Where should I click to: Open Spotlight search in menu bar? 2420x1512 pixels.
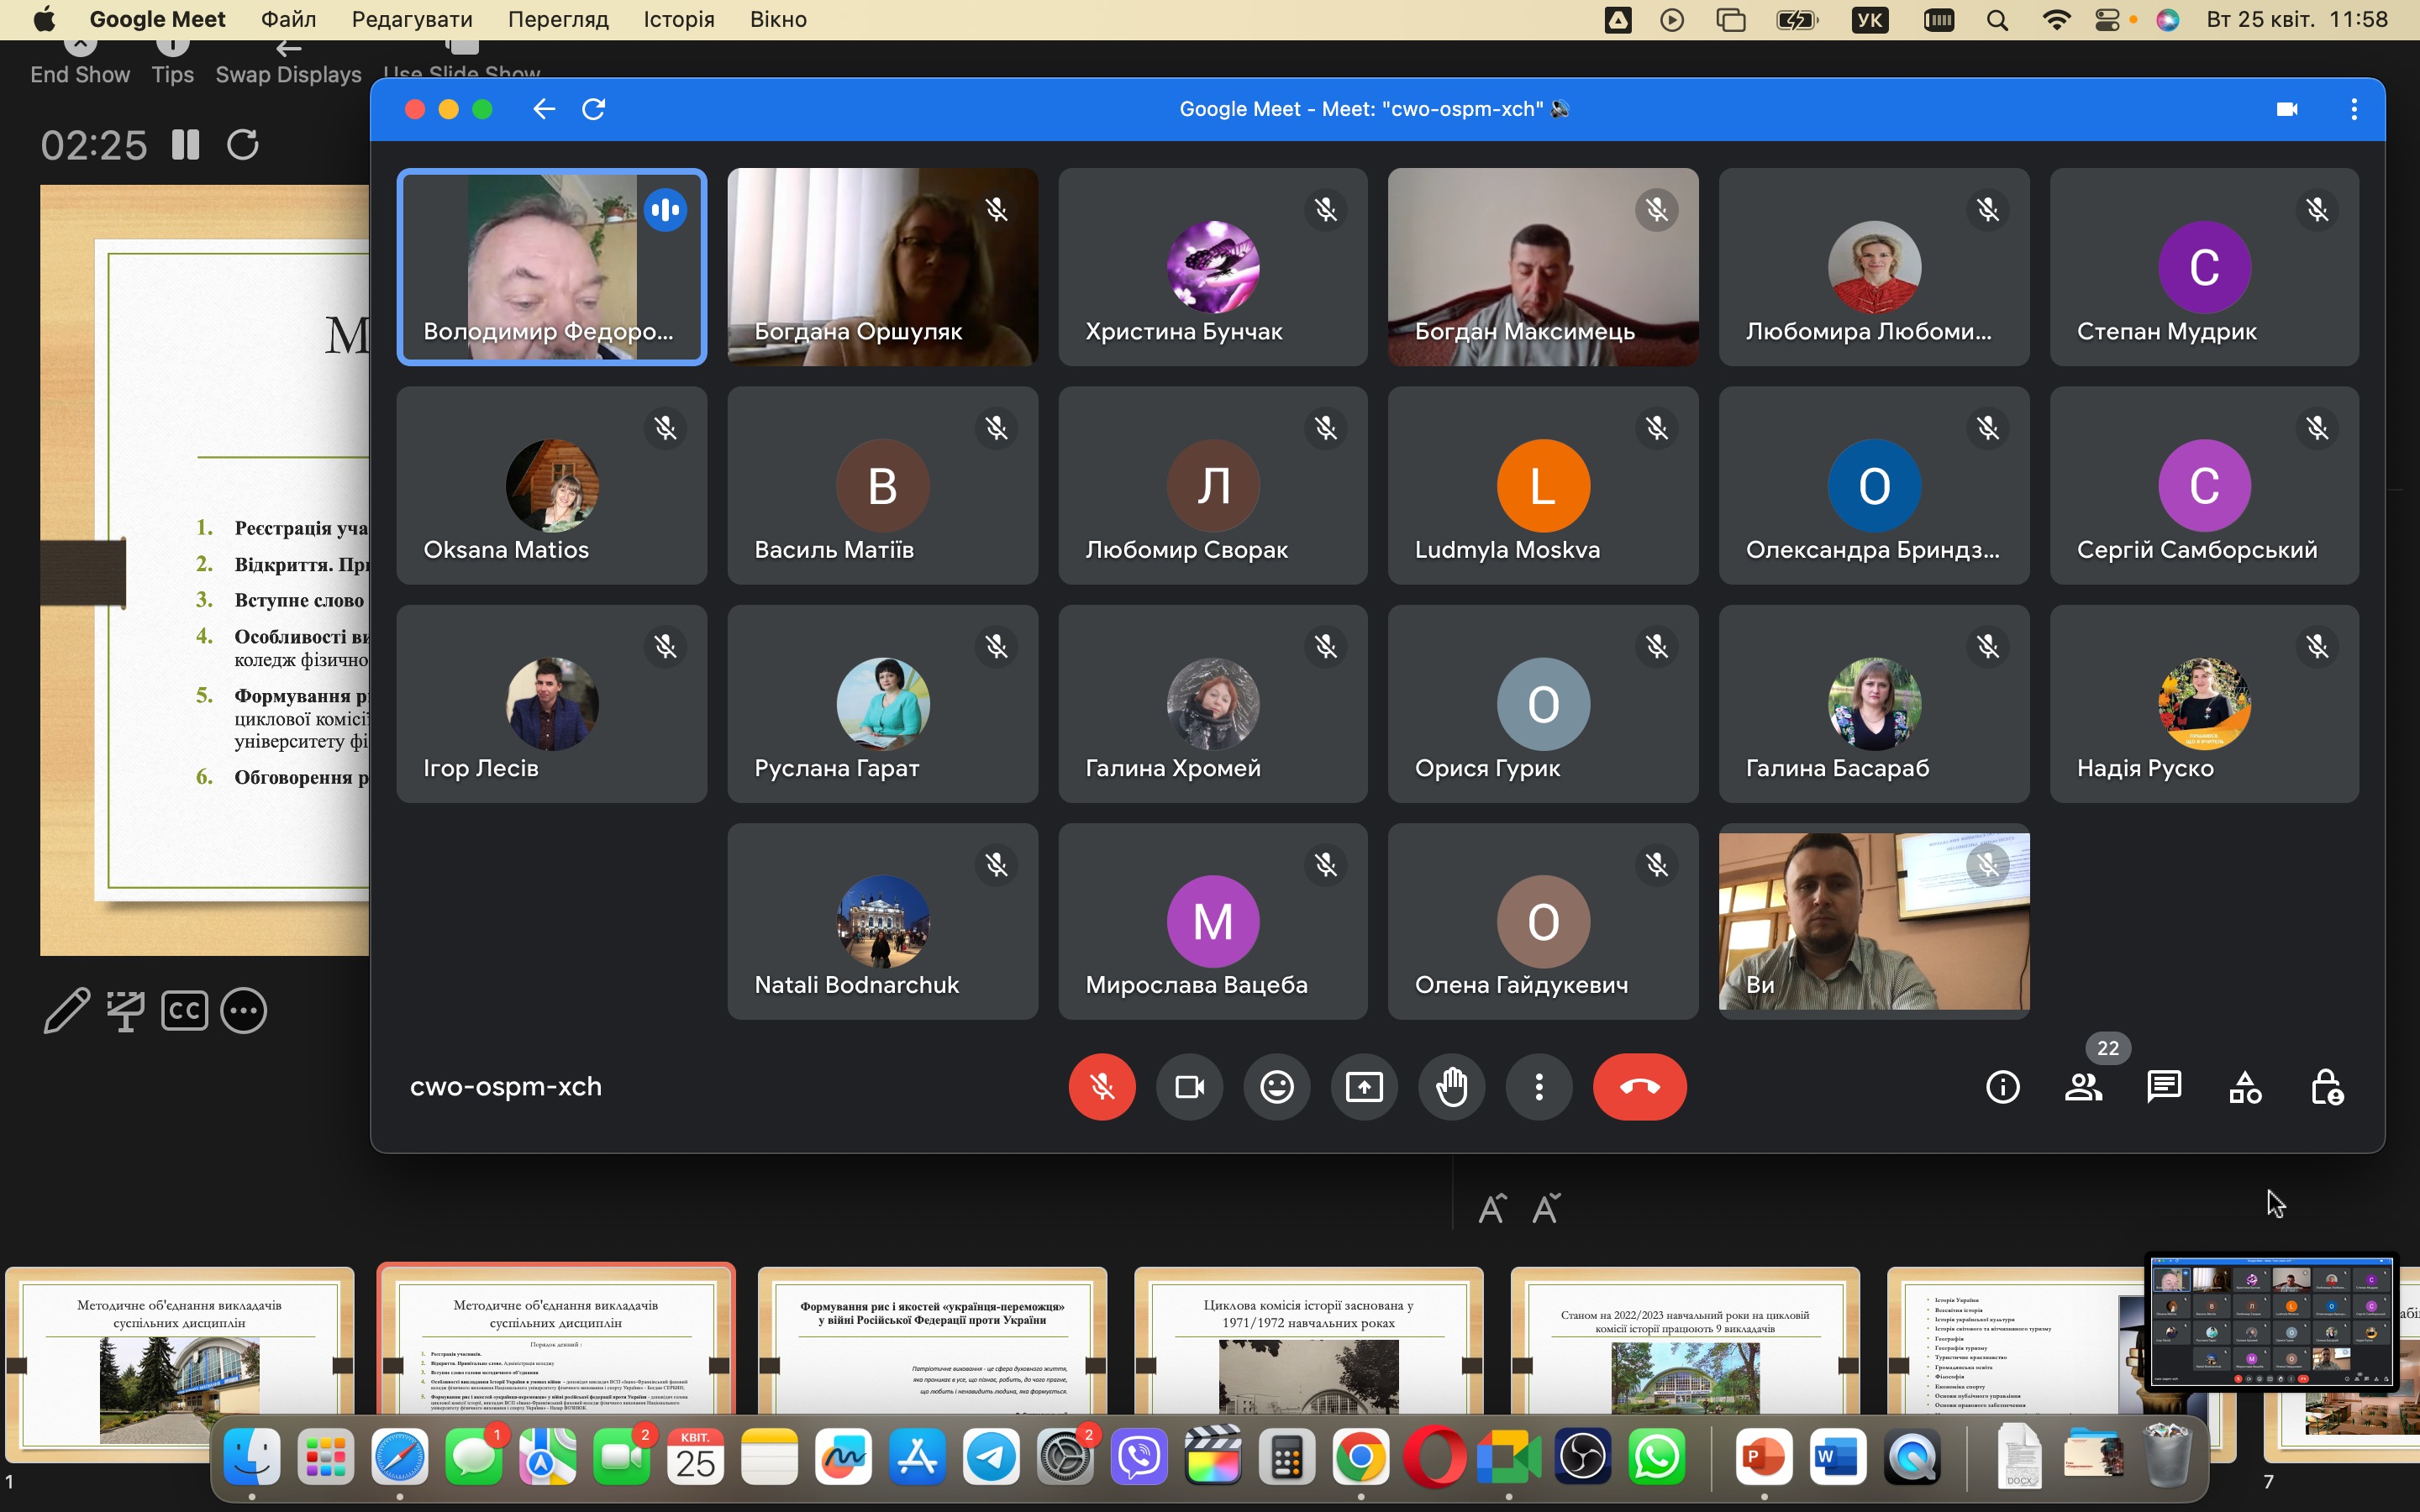[x=1998, y=20]
